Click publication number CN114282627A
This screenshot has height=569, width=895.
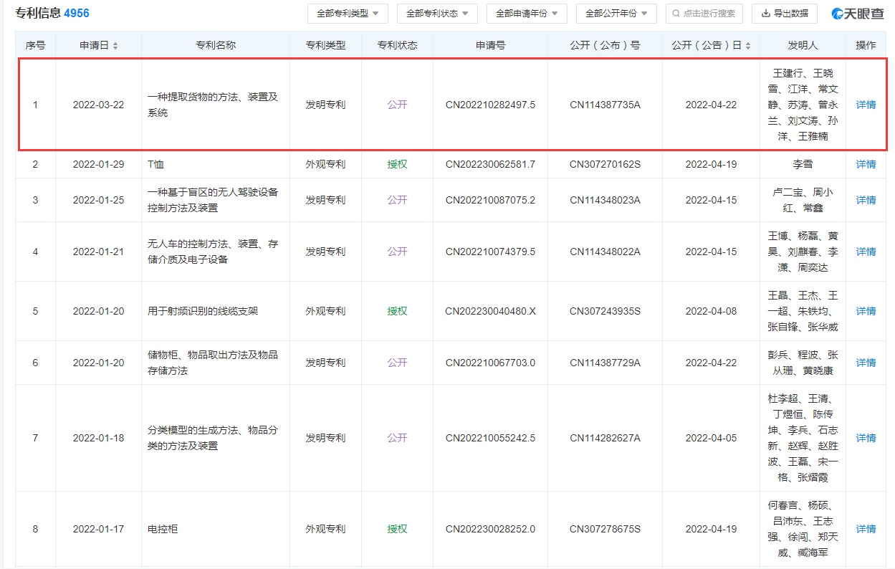[x=605, y=438]
